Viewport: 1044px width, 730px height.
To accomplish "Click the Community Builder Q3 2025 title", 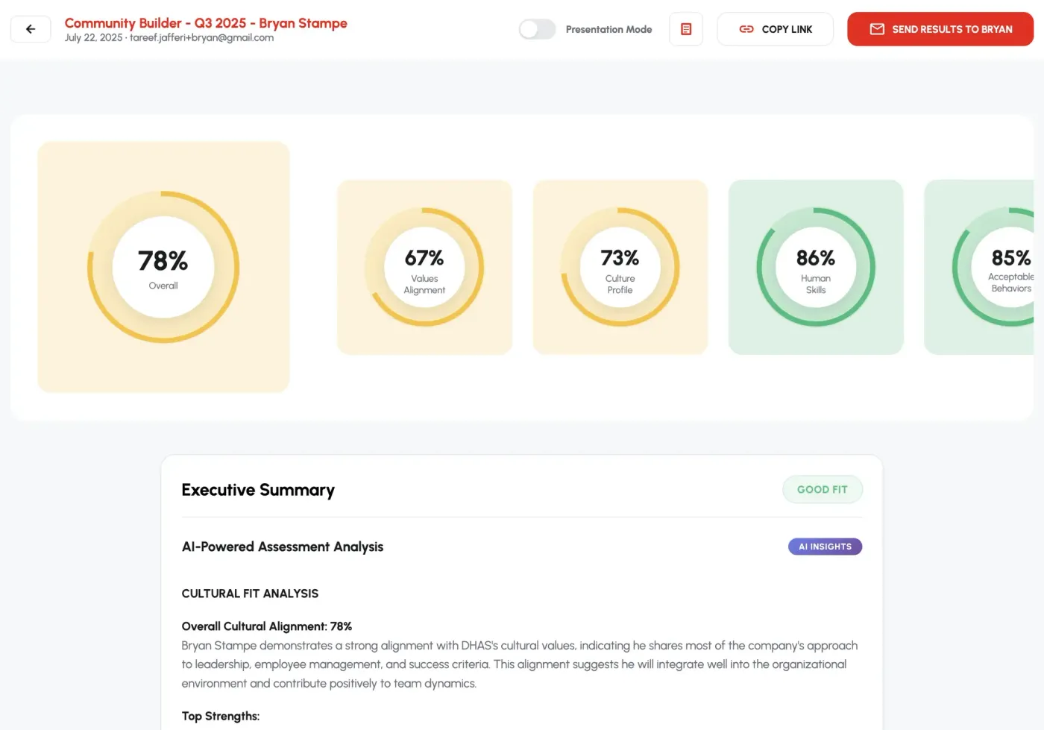I will [x=206, y=23].
